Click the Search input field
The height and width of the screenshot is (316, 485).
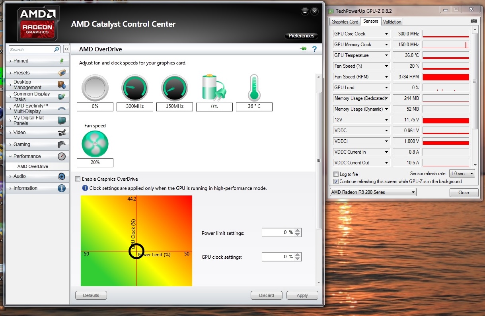(31, 49)
